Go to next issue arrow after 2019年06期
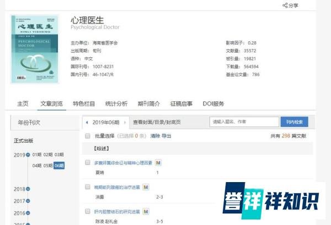The width and height of the screenshot is (331, 225). click(125, 122)
